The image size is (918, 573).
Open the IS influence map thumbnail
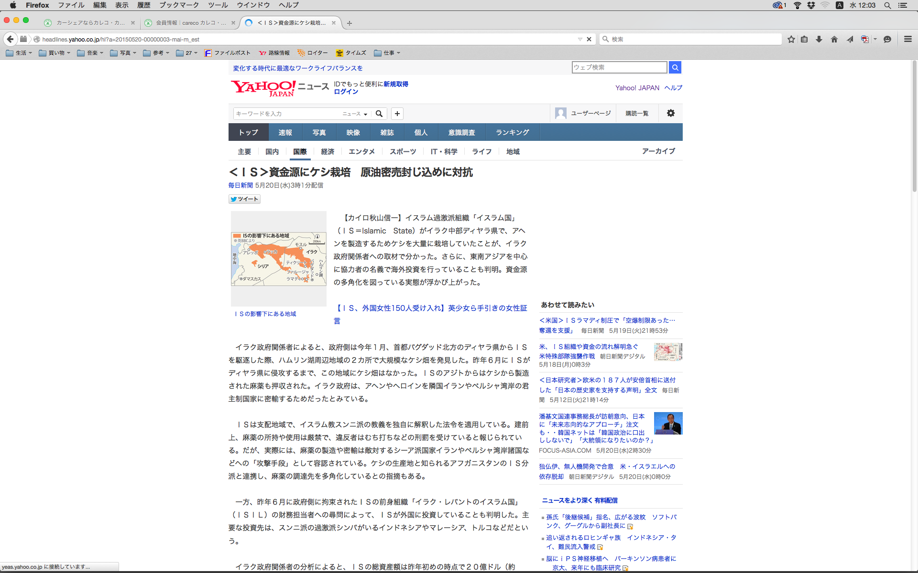[x=279, y=259]
